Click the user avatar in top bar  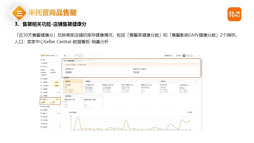[184, 56]
